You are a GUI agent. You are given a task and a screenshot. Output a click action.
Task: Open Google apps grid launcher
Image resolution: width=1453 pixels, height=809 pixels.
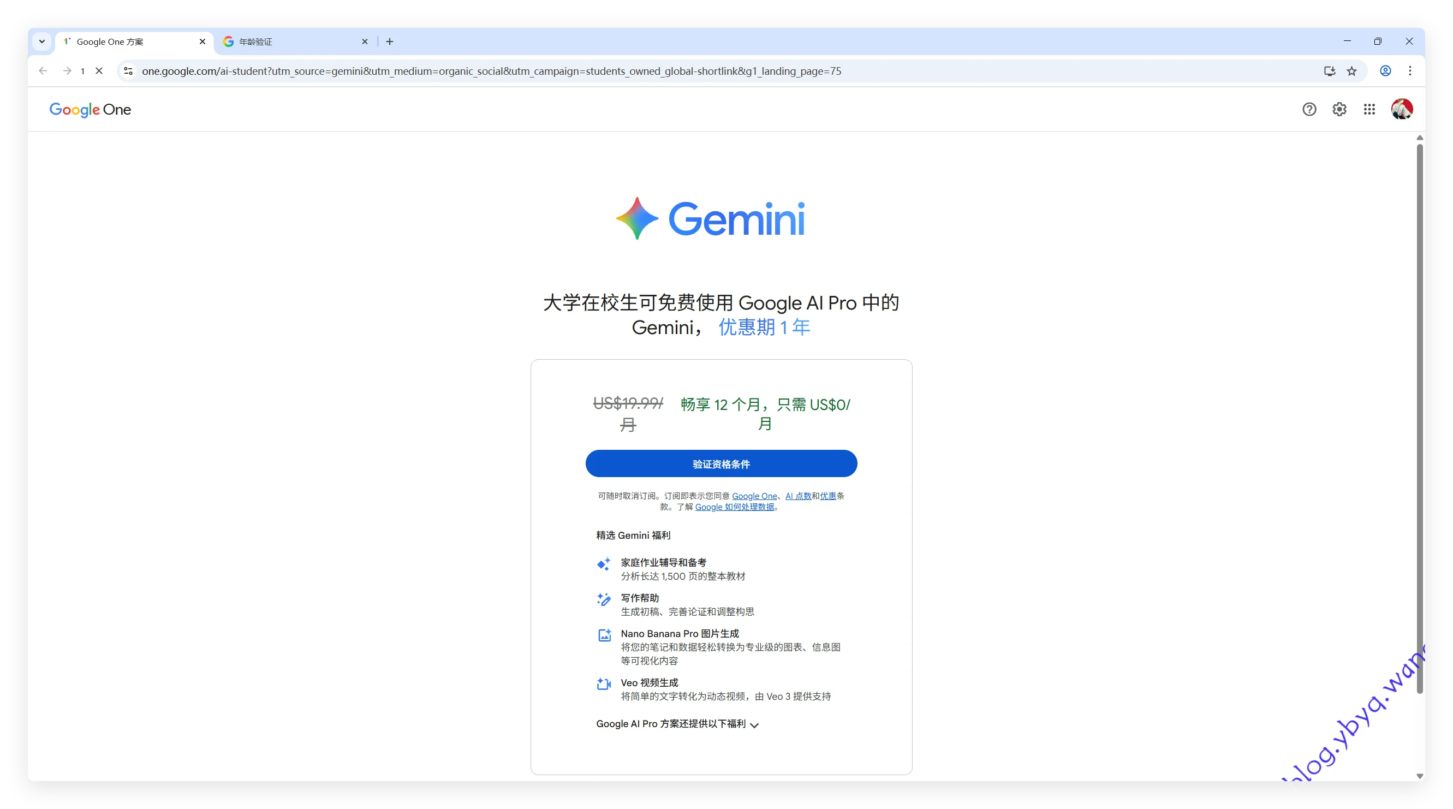coord(1369,109)
